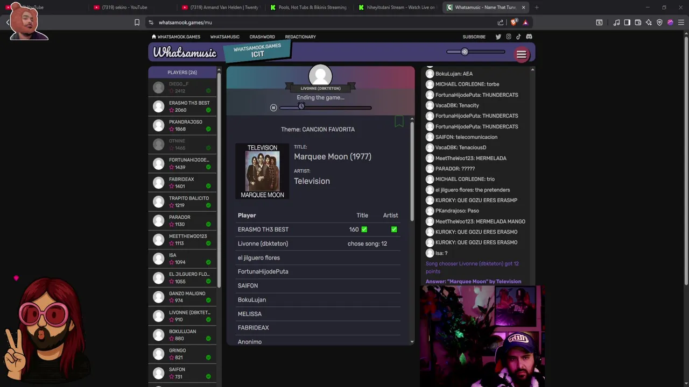
Task: Switch to hiheyitsdani Stream tab
Action: pyautogui.click(x=397, y=8)
